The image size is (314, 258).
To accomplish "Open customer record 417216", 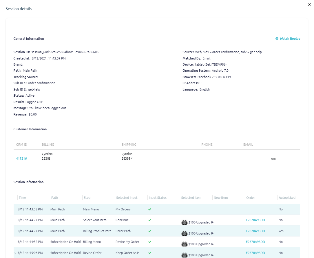I will (21, 158).
